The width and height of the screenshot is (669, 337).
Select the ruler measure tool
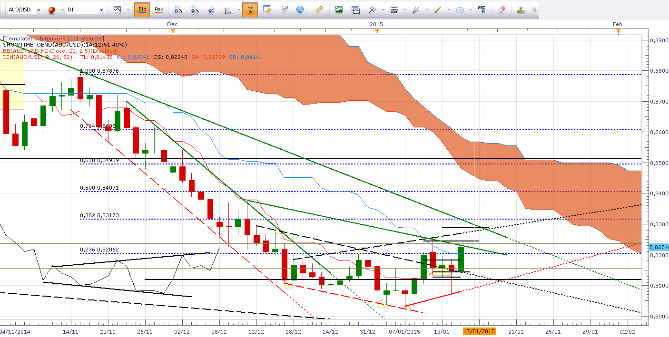tap(320, 9)
